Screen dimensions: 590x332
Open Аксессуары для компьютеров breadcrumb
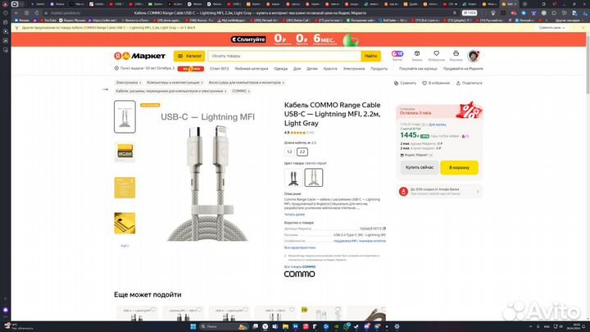(x=246, y=83)
